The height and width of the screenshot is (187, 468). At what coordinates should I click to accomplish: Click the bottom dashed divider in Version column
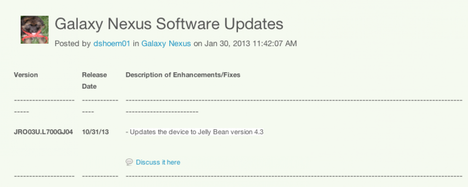44,176
